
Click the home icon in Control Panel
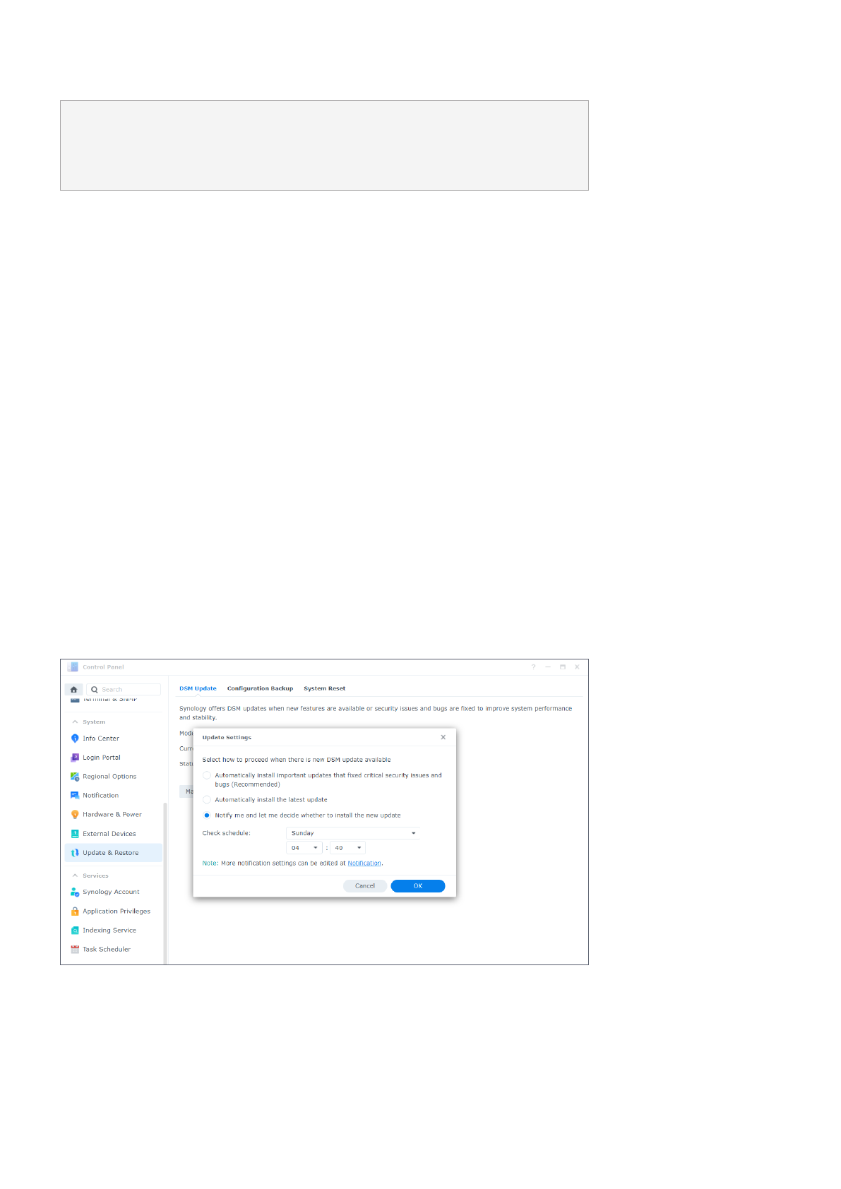click(x=73, y=690)
